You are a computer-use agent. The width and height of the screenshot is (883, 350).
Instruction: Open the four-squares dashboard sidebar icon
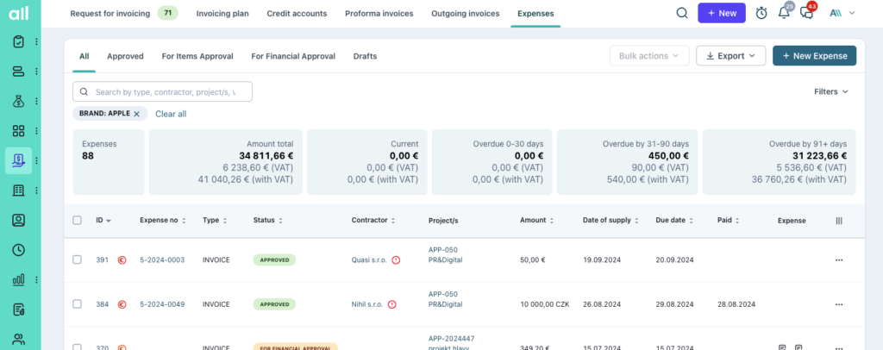point(19,130)
